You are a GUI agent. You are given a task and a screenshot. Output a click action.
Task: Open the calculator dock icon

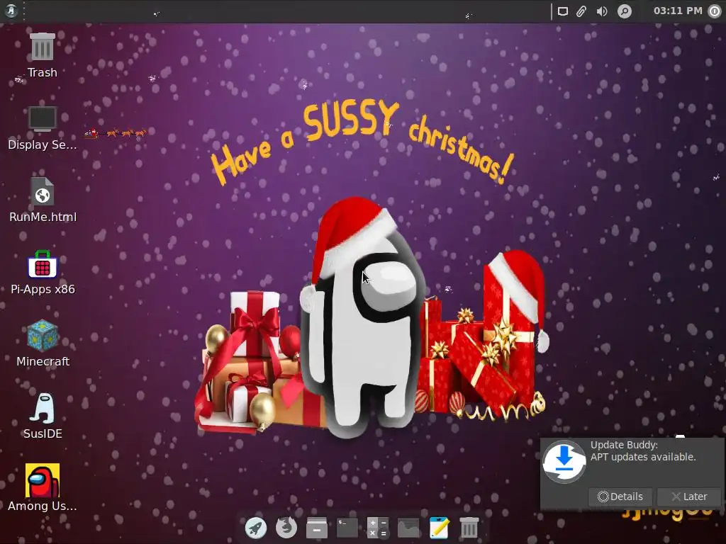378,528
